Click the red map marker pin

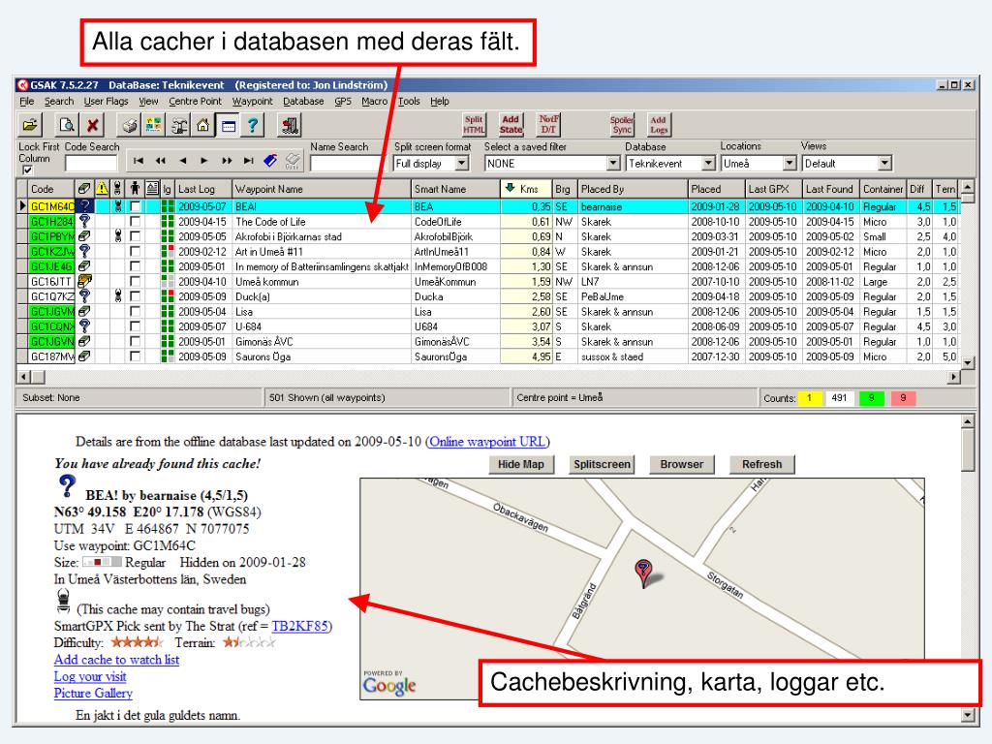pos(643,573)
